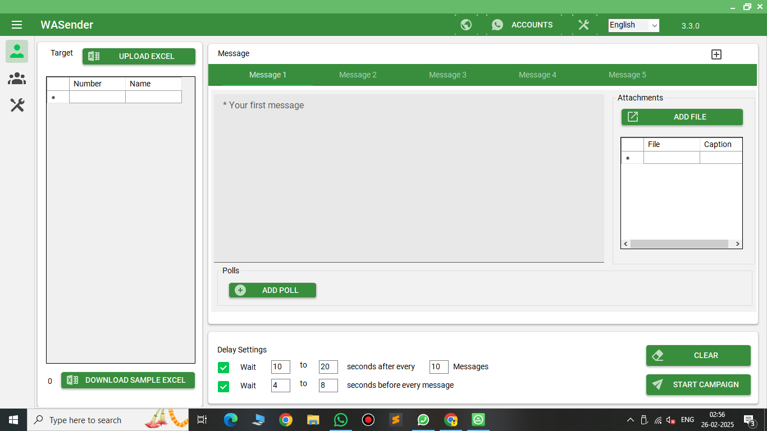Open the Windows Start menu
The image size is (767, 431).
click(13, 420)
